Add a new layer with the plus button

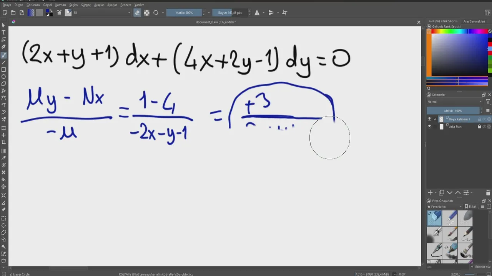point(430,192)
